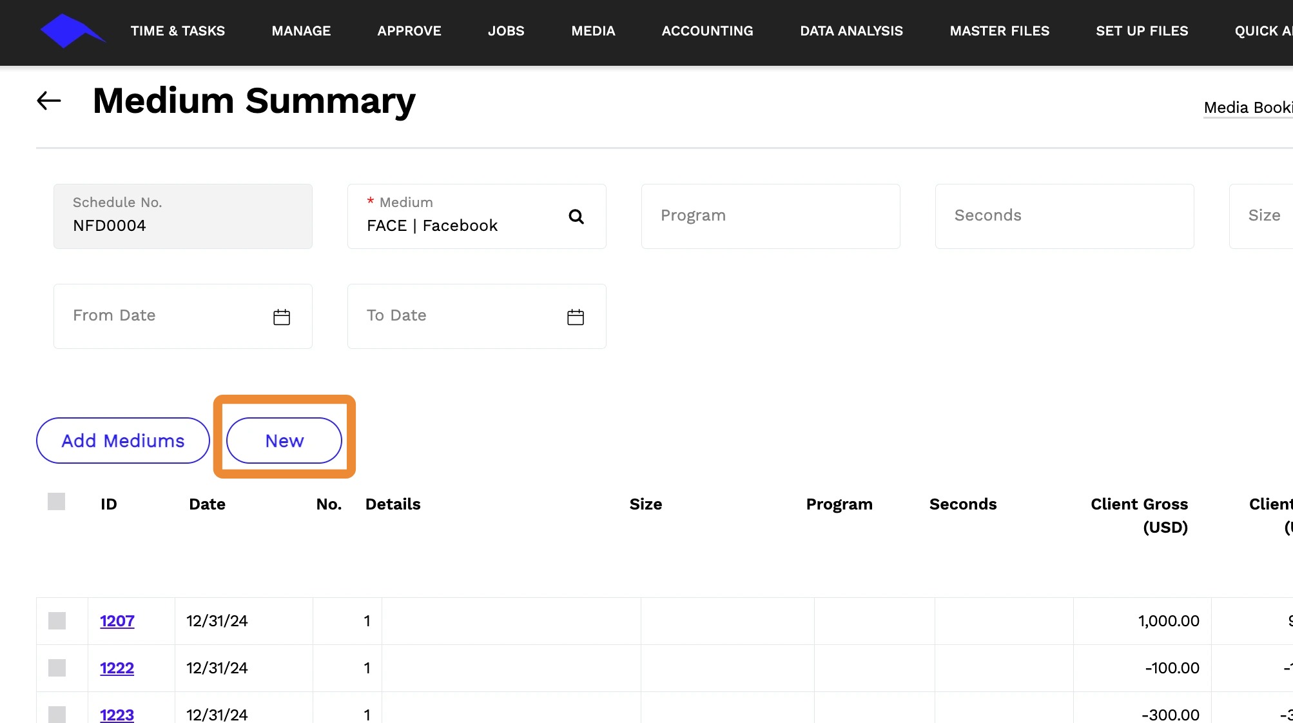Open the Master Files menu
Image resolution: width=1293 pixels, height=723 pixels.
click(x=999, y=31)
